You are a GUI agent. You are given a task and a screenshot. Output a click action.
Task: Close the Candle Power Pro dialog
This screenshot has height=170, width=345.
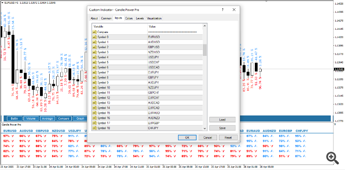pos(234,10)
